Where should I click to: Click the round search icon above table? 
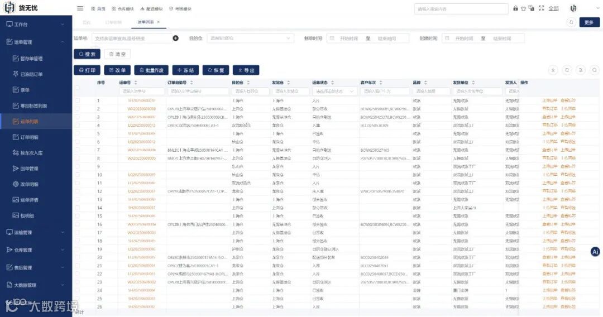tap(595, 70)
